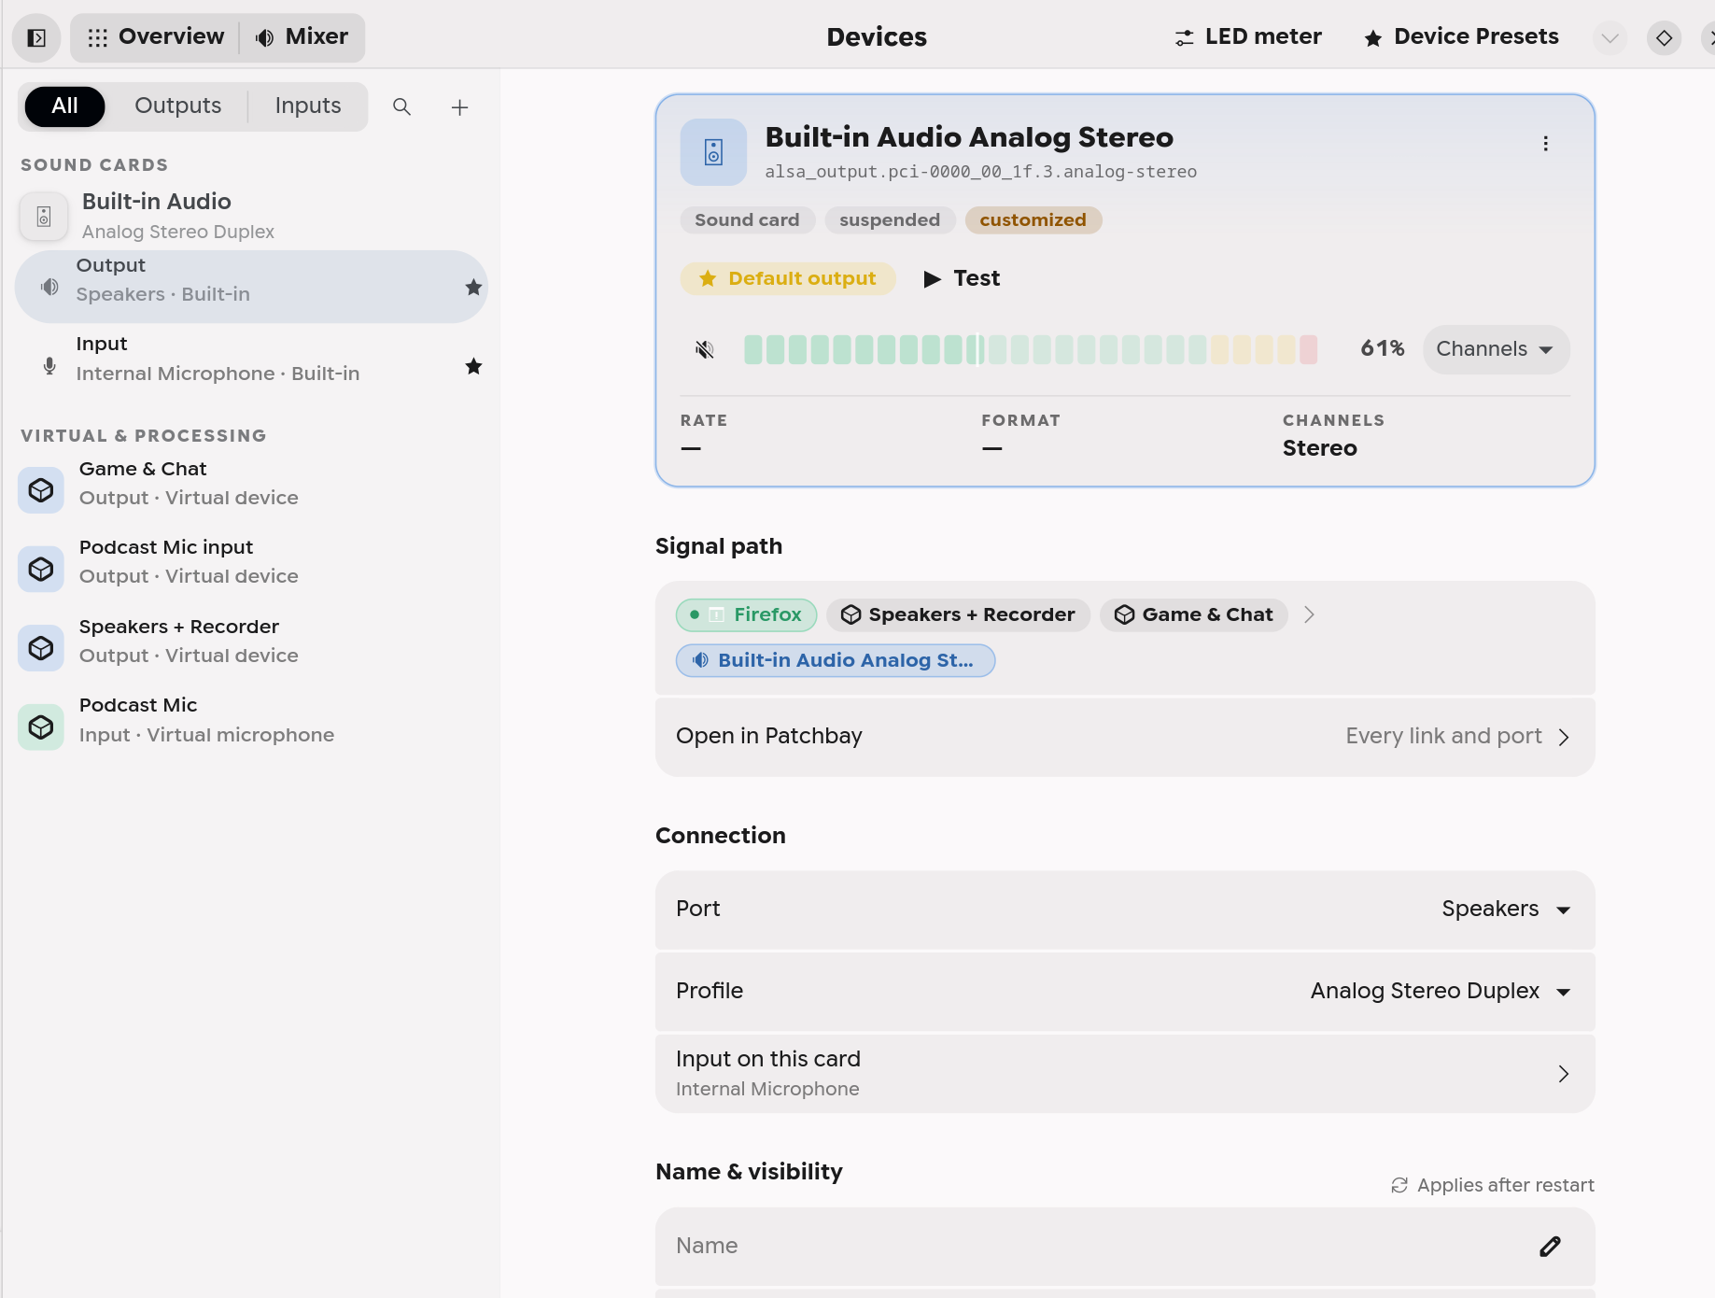
Task: Click the diamond icon in top bar
Action: click(1664, 38)
